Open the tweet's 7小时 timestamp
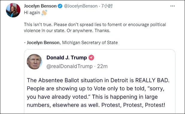This screenshot has height=114, width=185. pyautogui.click(x=107, y=6)
